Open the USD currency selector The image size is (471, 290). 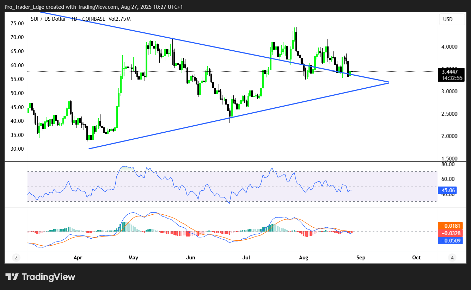coord(452,19)
